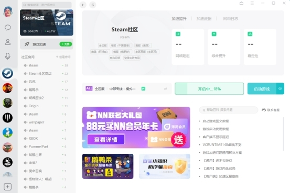The image size is (290, 193).
Task: Open the red cowboy game community icon
Action: [7, 88]
